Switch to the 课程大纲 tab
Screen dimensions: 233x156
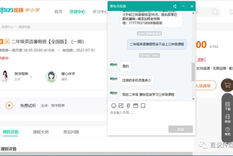pyautogui.click(x=41, y=132)
